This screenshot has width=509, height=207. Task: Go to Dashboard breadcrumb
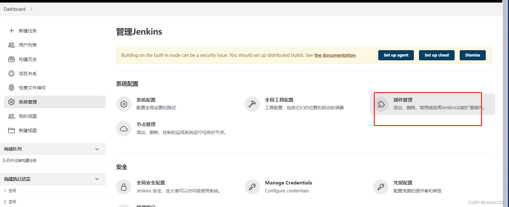coord(15,9)
